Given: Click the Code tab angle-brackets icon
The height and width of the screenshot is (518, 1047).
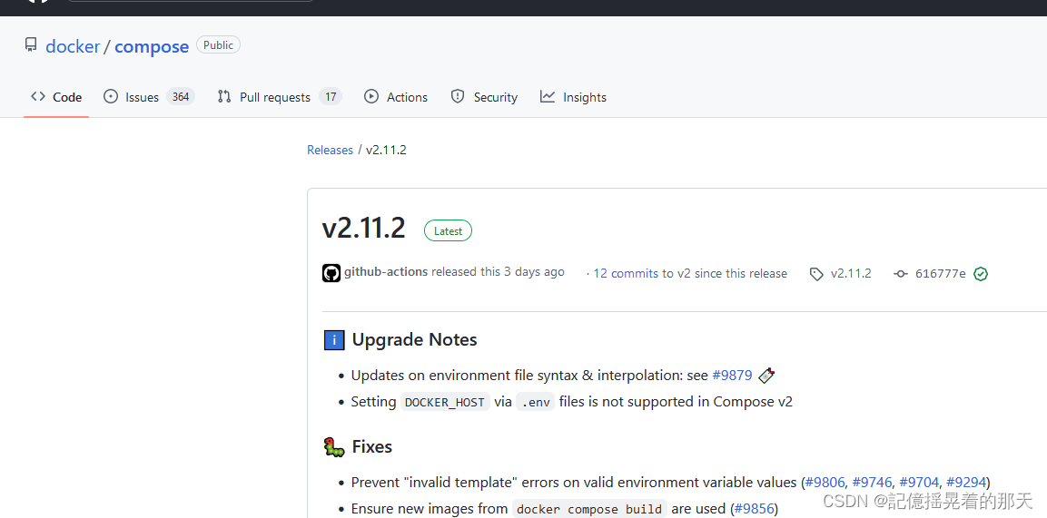Looking at the screenshot, I should click(x=38, y=96).
